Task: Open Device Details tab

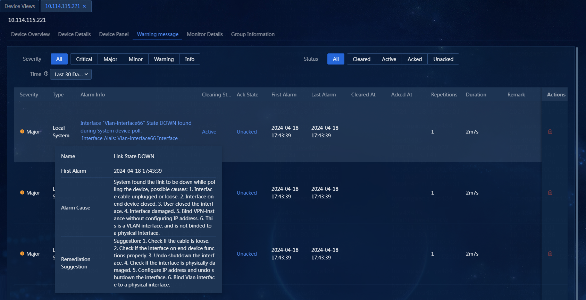Action: tap(75, 34)
